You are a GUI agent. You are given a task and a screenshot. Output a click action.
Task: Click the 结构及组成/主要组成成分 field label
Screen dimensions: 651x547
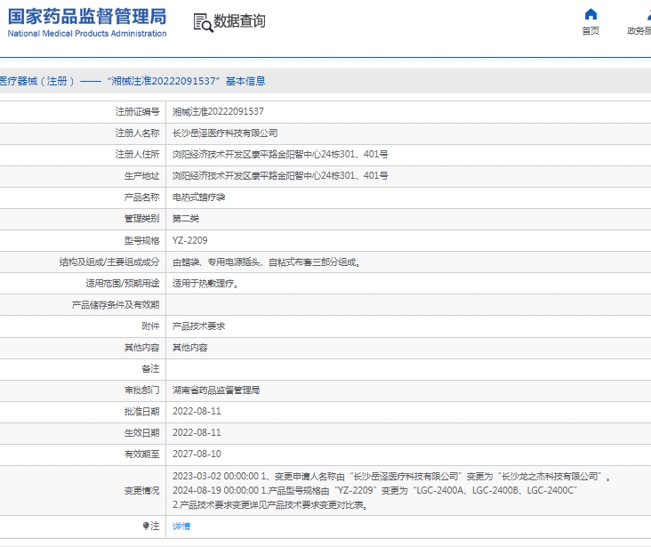coord(109,261)
